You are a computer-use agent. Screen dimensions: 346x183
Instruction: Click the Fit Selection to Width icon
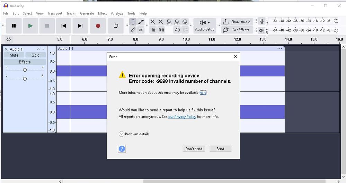click(169, 22)
